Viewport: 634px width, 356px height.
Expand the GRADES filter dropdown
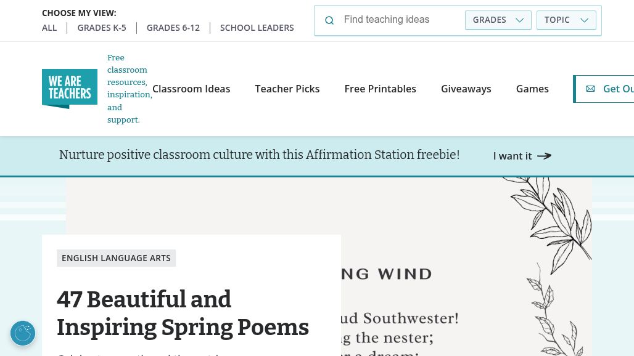pyautogui.click(x=498, y=20)
